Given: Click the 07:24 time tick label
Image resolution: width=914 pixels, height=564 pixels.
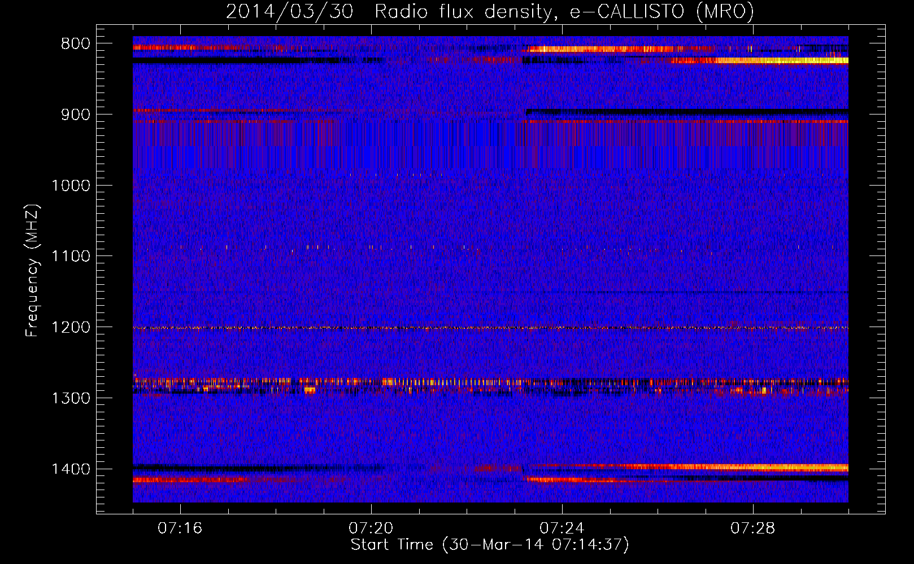Looking at the screenshot, I should tap(562, 528).
